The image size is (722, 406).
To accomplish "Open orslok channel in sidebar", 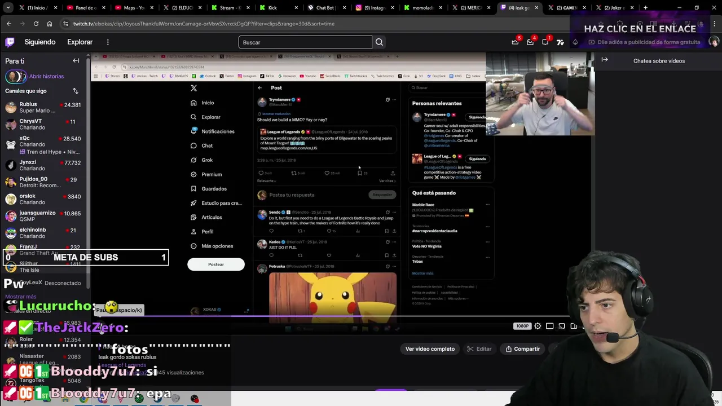I will 44,199.
